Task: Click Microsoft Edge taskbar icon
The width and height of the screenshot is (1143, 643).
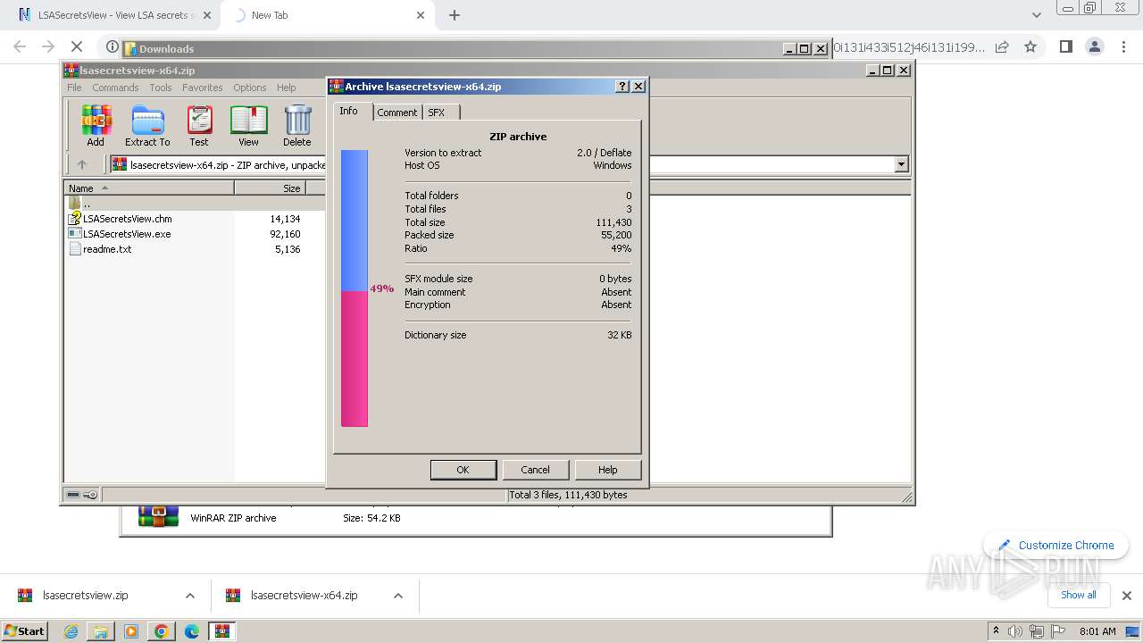Action: point(192,631)
